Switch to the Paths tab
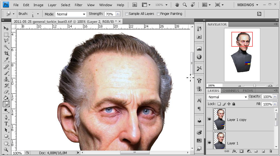Viewport: 280px width, 156px height. pyautogui.click(x=248, y=91)
